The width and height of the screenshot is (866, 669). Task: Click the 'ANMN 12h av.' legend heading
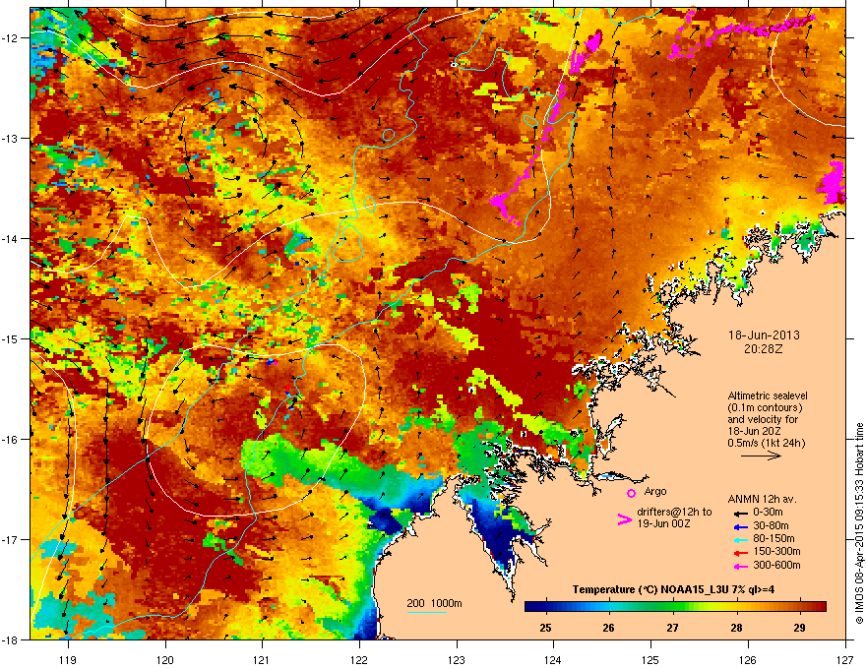pos(762,499)
